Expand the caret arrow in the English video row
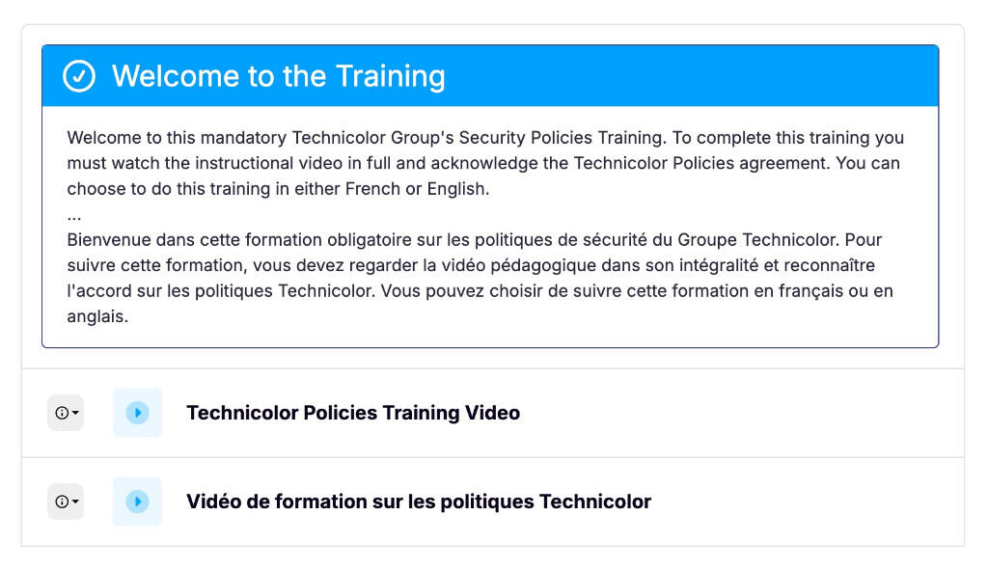 75,413
